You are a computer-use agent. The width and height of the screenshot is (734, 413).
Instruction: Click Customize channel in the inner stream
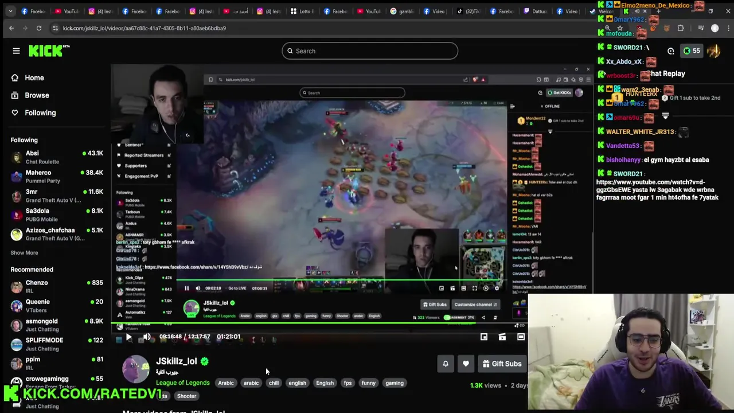click(x=475, y=305)
